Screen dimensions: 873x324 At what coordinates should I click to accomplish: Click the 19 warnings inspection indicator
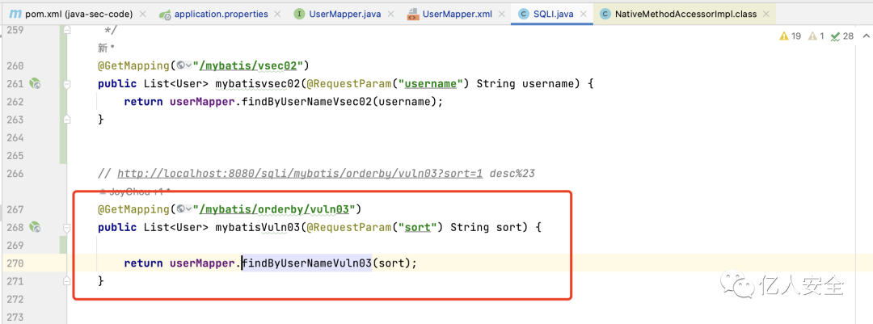[790, 36]
